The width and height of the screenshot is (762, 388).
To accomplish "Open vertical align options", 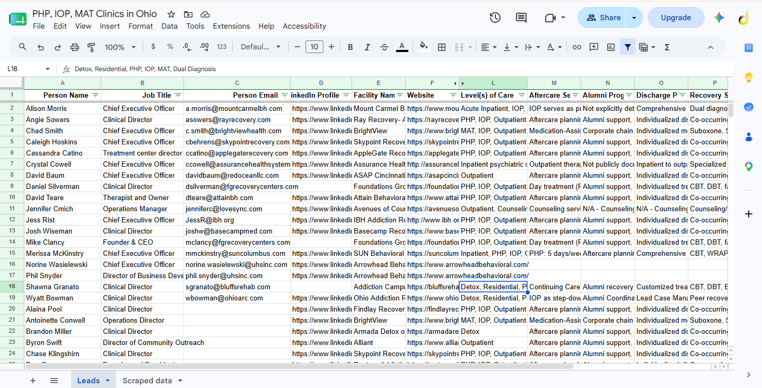I will coord(510,47).
